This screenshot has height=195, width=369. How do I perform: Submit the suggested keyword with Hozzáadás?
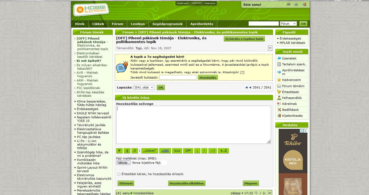(208, 77)
